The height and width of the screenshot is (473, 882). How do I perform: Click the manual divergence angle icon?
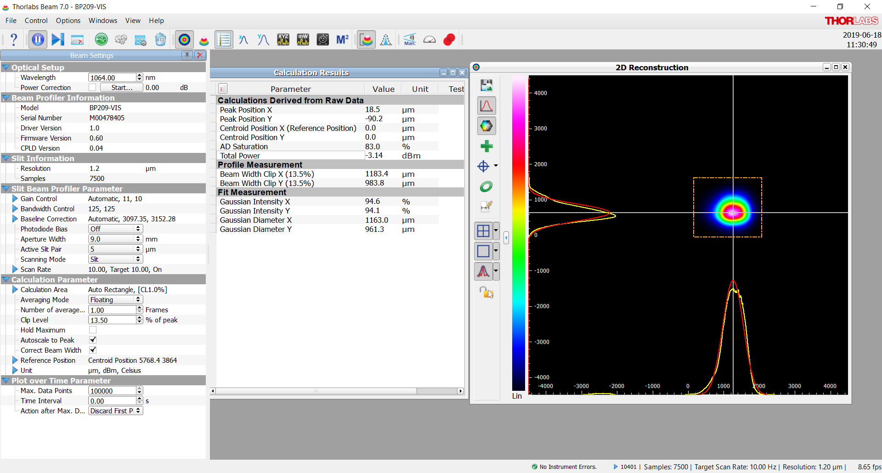click(410, 40)
